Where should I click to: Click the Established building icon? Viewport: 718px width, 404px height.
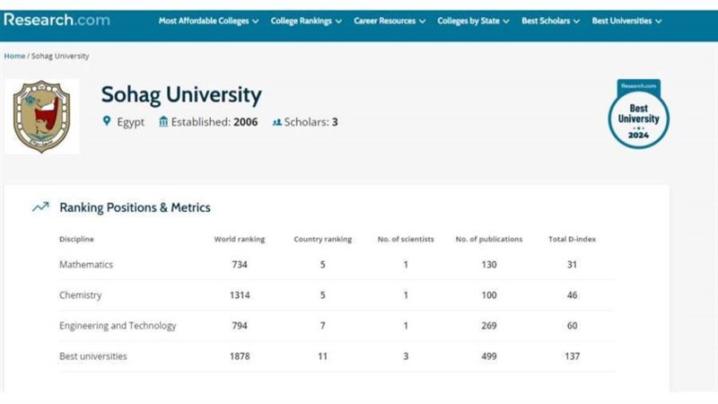pos(163,122)
